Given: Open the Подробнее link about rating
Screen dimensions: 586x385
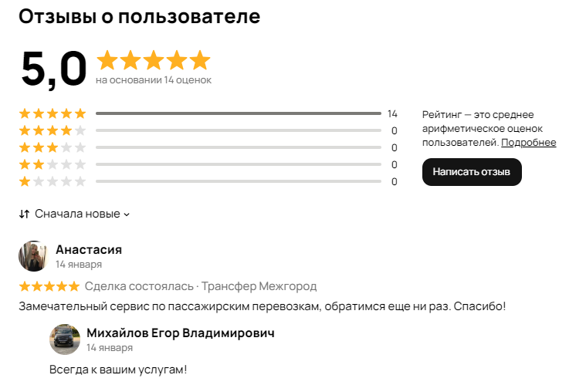Looking at the screenshot, I should point(528,142).
